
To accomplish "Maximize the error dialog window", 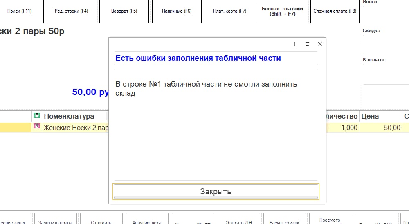I will (307, 44).
